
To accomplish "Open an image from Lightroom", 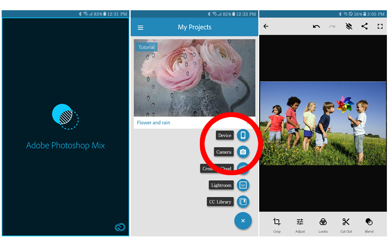I will click(243, 185).
